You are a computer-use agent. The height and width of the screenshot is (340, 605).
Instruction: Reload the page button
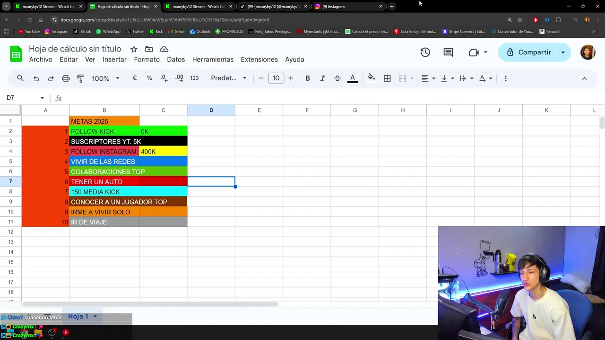pos(29,20)
